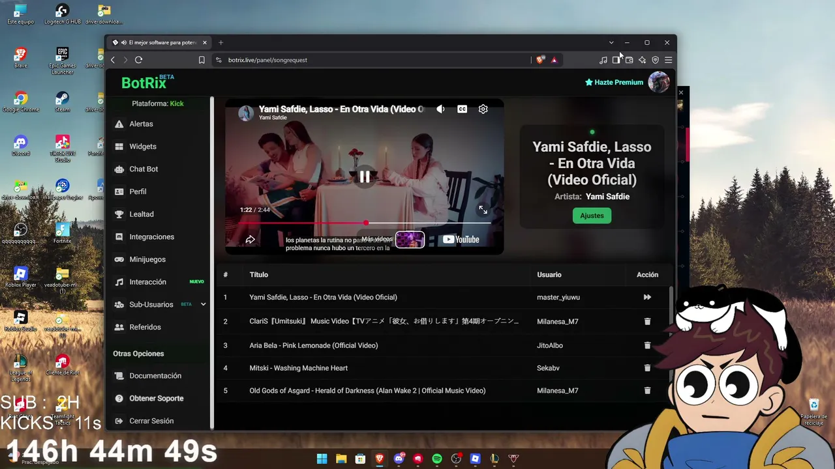
Task: Toggle the browser sidebar panel
Action: (616, 60)
